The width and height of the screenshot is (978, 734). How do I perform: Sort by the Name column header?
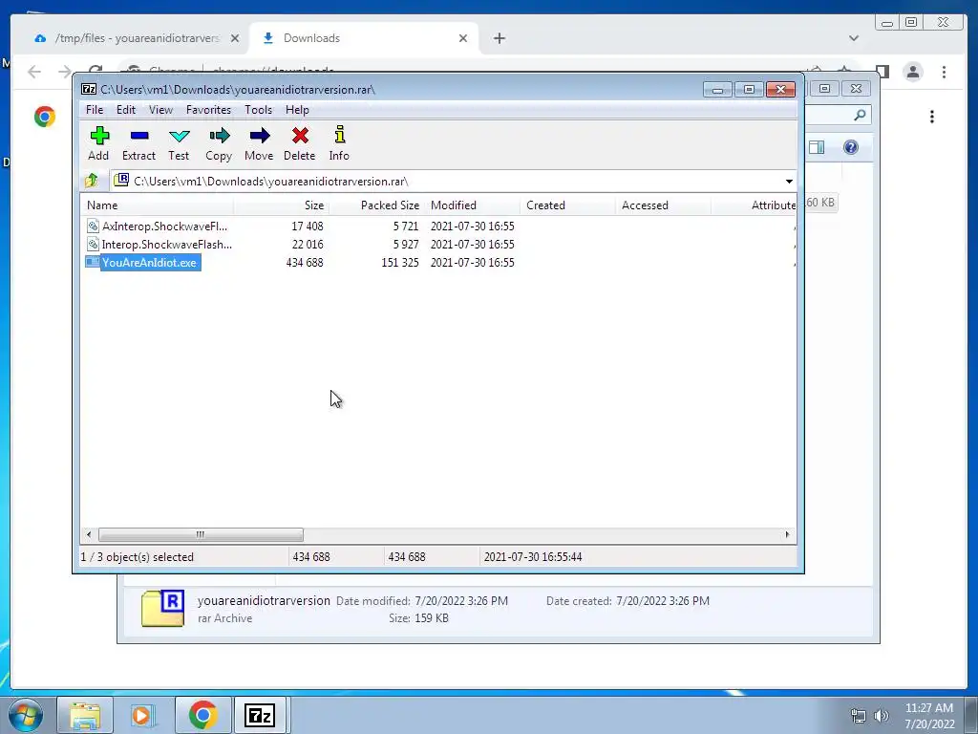point(158,205)
